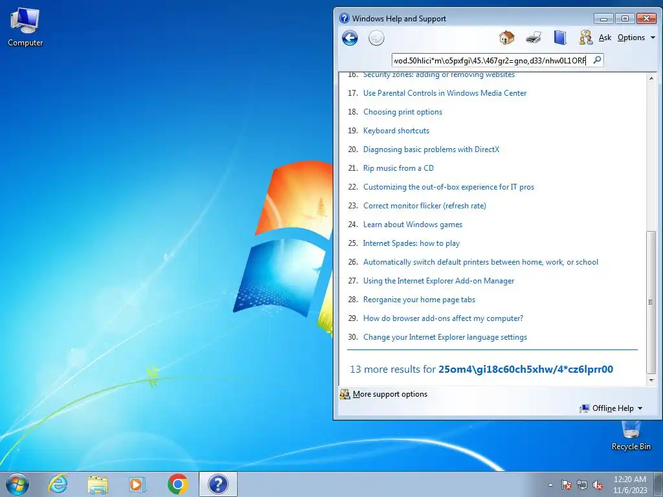Expand the Offline Help dropdown
663x497 pixels.
(611, 408)
